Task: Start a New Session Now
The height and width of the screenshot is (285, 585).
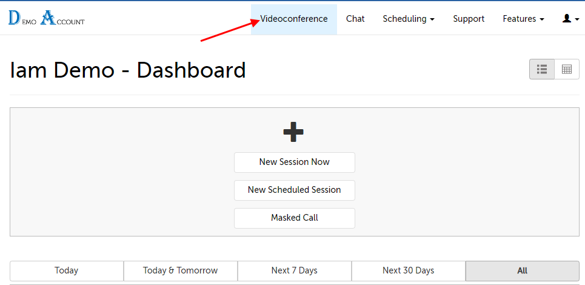Action: [x=294, y=162]
